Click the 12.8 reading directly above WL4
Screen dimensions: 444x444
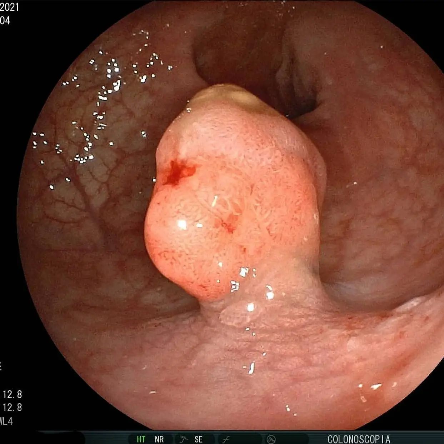point(13,407)
